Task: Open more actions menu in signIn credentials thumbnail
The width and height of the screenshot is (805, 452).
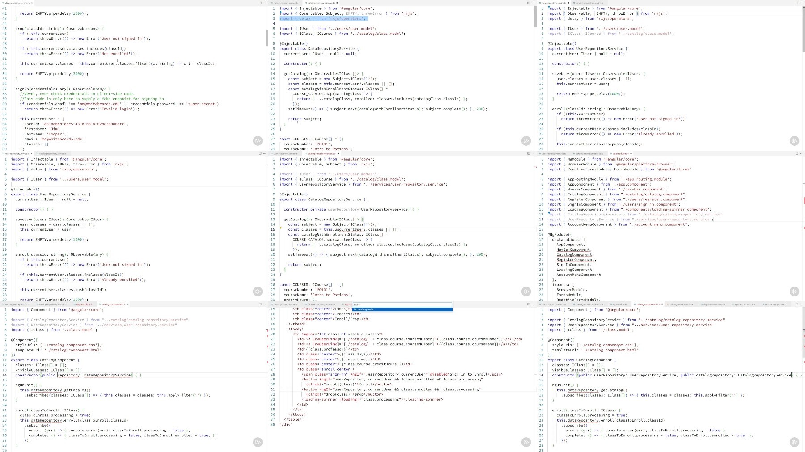Action: 264,3
